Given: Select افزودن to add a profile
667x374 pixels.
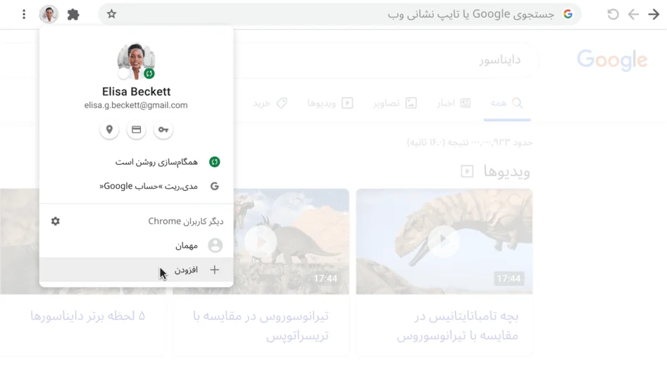Looking at the screenshot, I should point(136,269).
